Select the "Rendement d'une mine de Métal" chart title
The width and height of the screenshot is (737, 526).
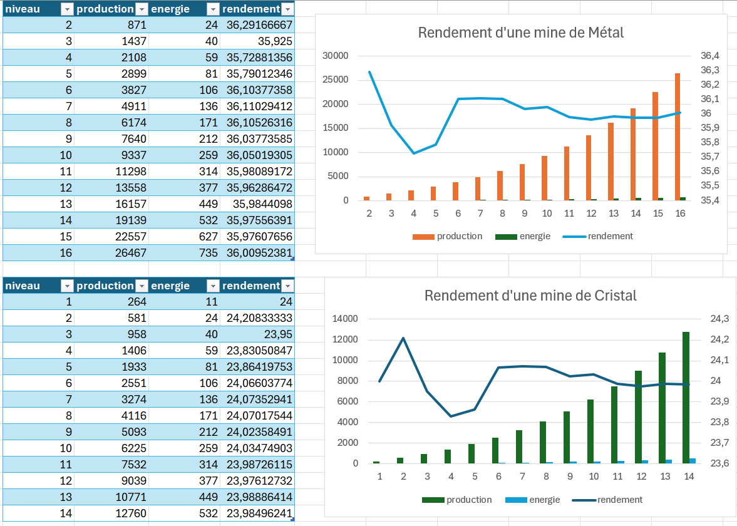(x=520, y=33)
